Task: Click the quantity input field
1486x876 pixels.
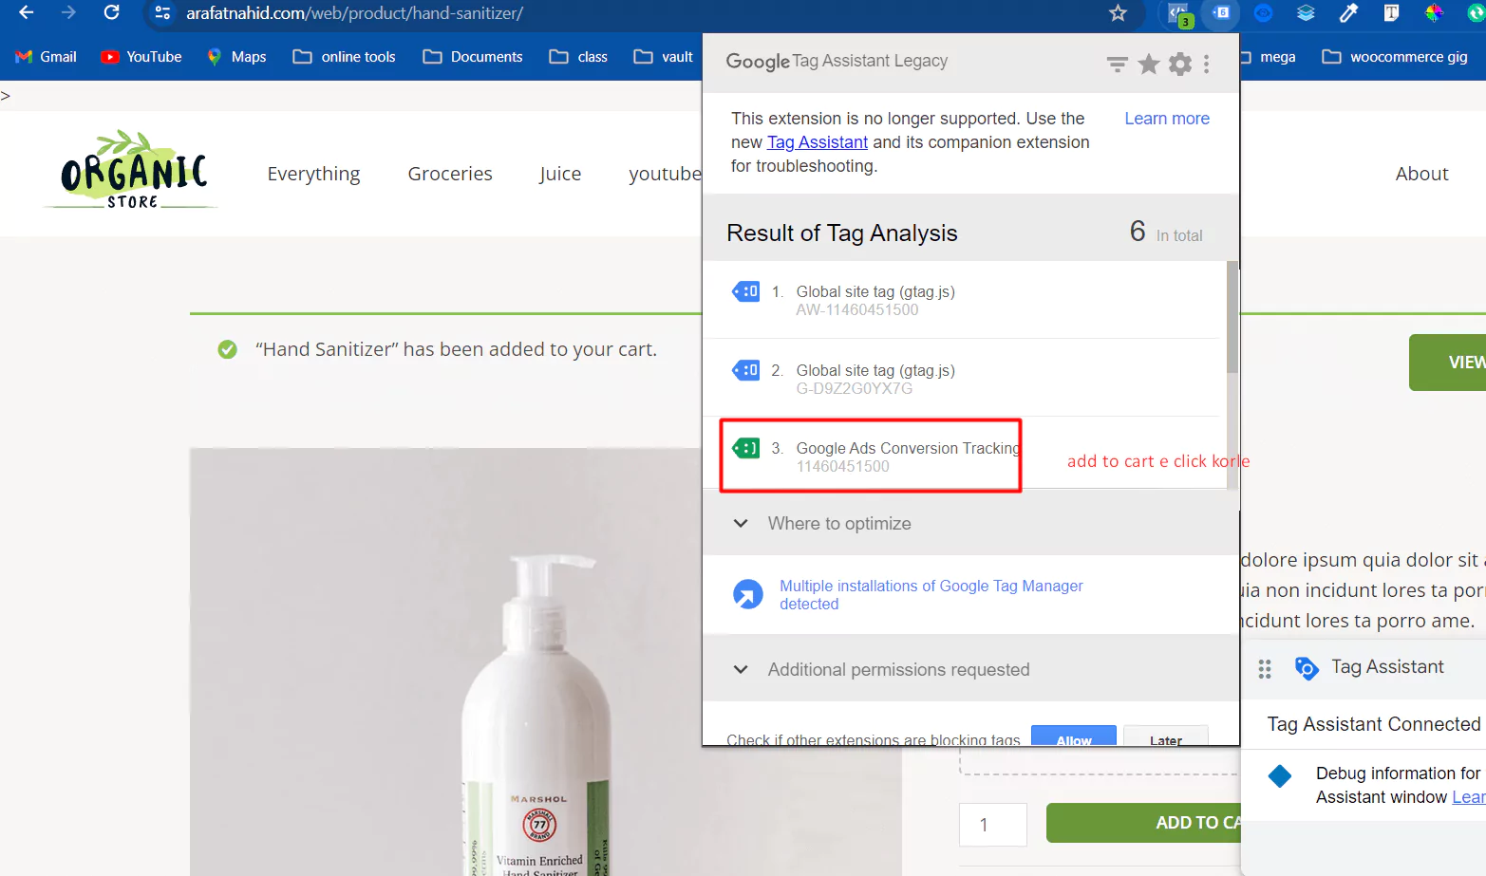Action: (x=993, y=824)
